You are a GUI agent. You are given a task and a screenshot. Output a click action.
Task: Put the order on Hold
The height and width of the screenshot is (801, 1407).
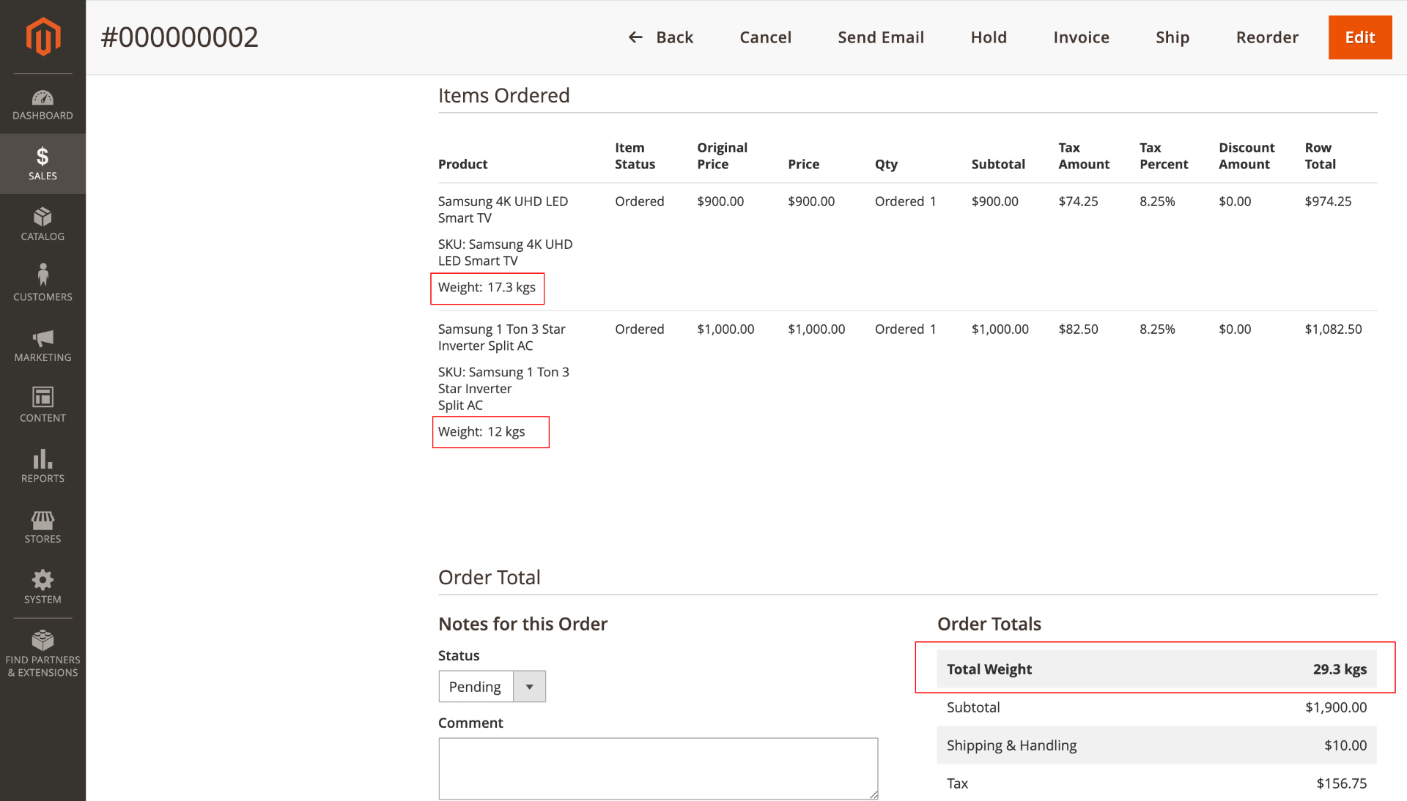point(989,37)
